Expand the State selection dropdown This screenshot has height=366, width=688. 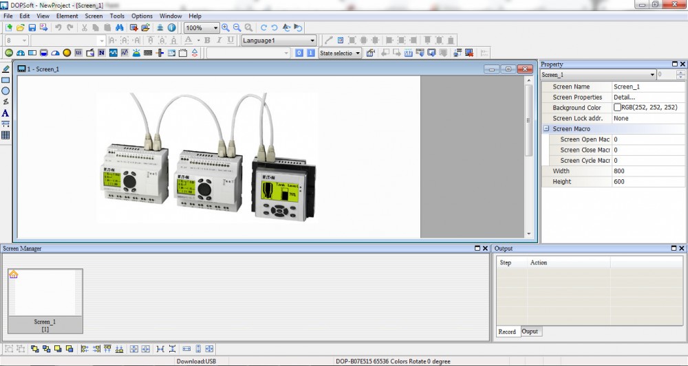[x=358, y=53]
